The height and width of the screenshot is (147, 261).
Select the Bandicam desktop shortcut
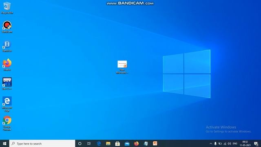(x=7, y=27)
